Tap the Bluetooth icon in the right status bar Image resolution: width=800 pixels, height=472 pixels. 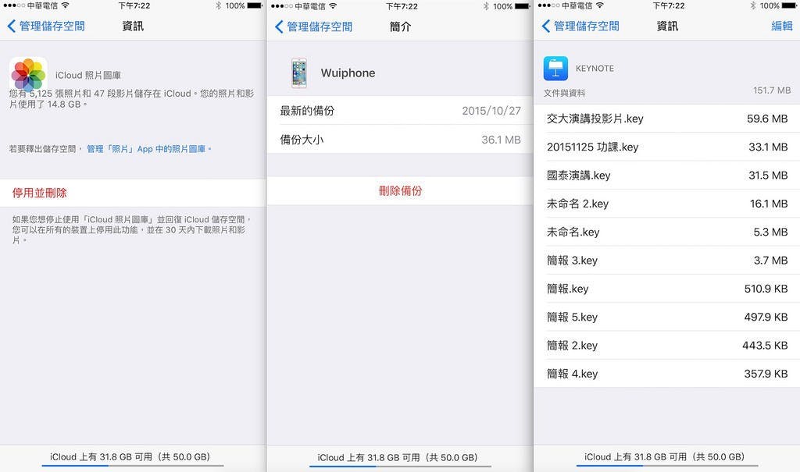[752, 5]
